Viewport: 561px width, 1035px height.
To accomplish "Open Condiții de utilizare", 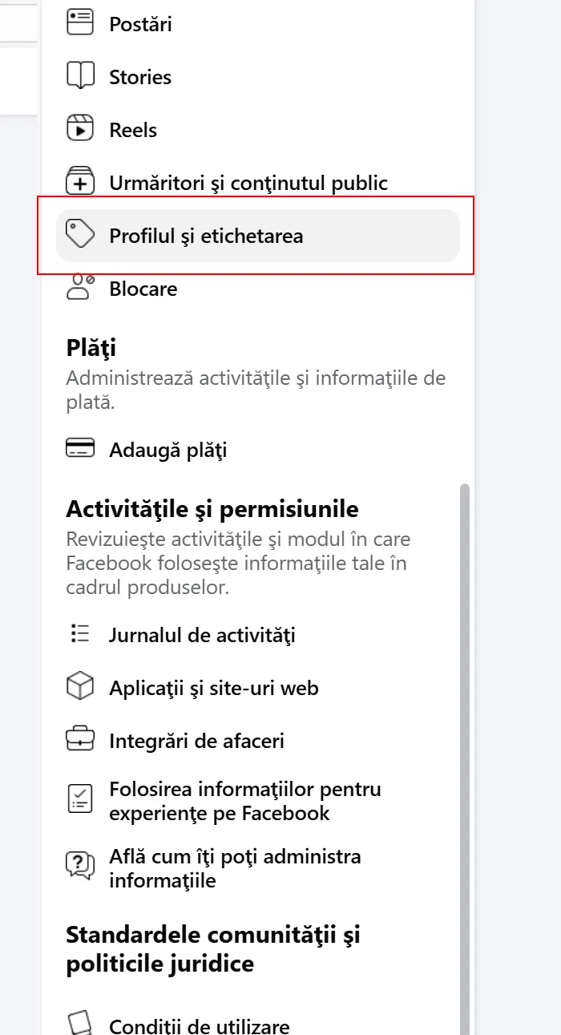I will [x=199, y=1025].
